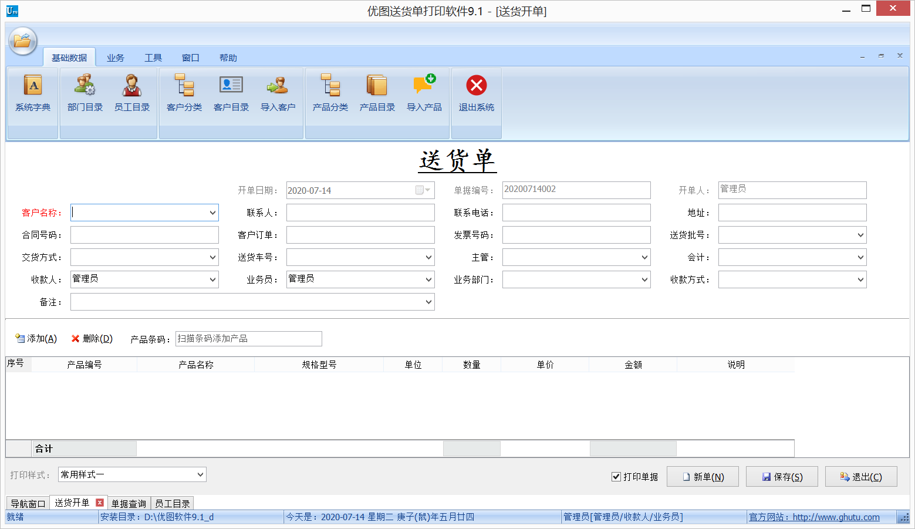The width and height of the screenshot is (915, 529).
Task: Click the 保存(S) save button
Action: coord(781,476)
